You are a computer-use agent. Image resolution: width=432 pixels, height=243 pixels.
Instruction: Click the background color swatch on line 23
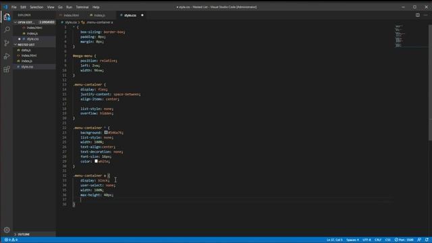coord(106,132)
